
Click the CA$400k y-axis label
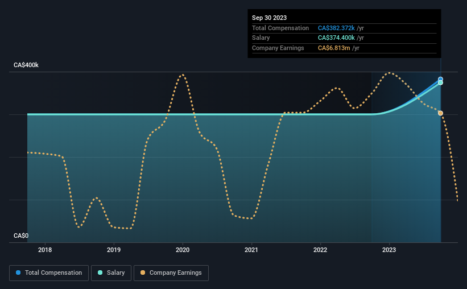click(26, 65)
